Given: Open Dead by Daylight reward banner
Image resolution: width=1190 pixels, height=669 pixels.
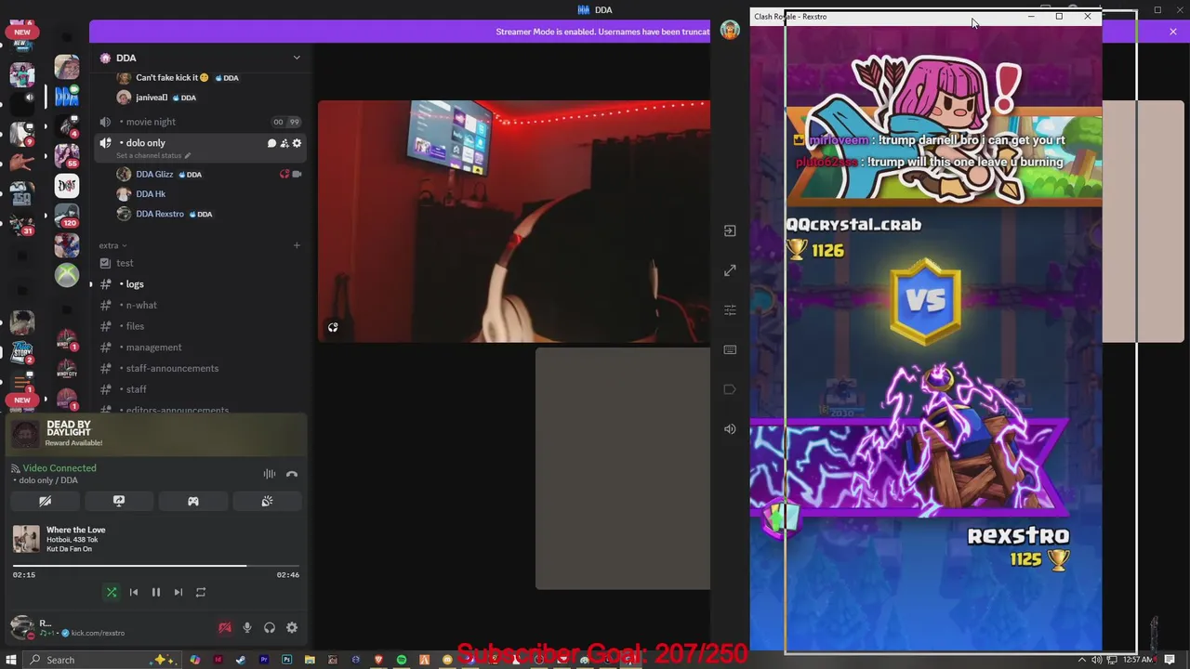Looking at the screenshot, I should [x=156, y=434].
